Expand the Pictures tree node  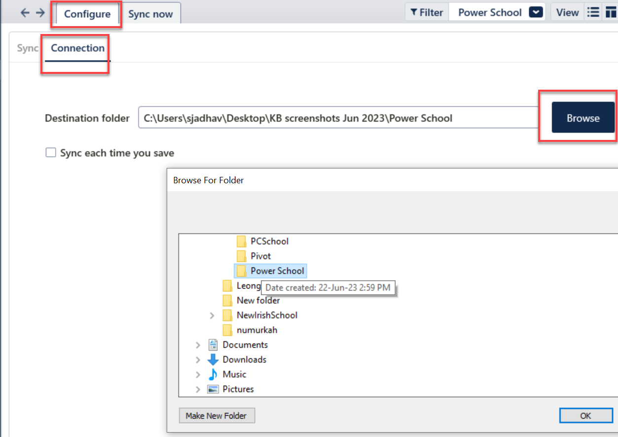pos(198,389)
